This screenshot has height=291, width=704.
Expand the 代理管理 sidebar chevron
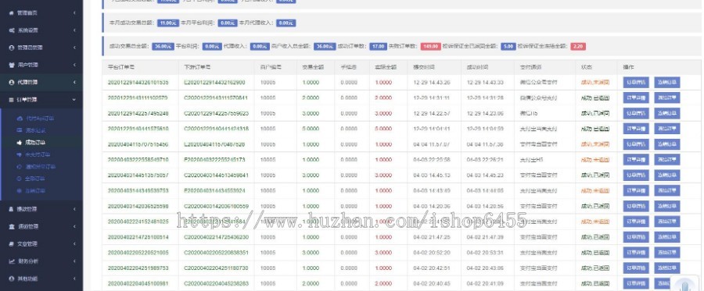[74, 83]
